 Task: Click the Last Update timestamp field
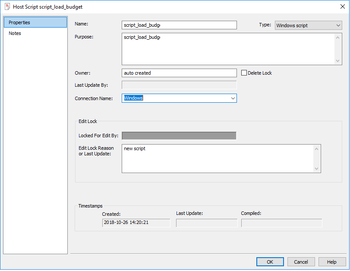click(x=207, y=223)
